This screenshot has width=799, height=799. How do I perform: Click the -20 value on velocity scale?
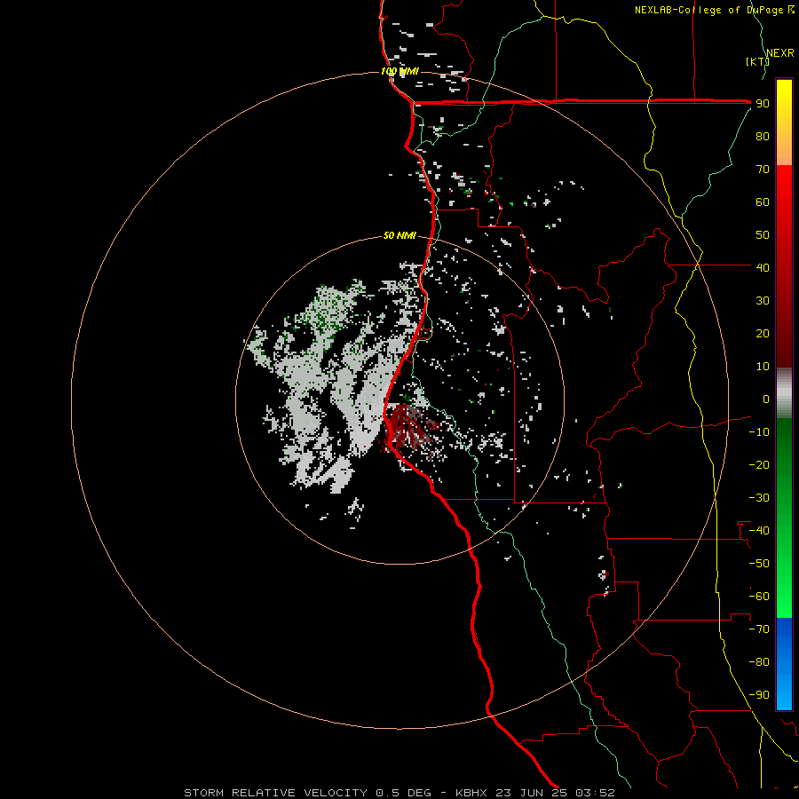pos(759,464)
